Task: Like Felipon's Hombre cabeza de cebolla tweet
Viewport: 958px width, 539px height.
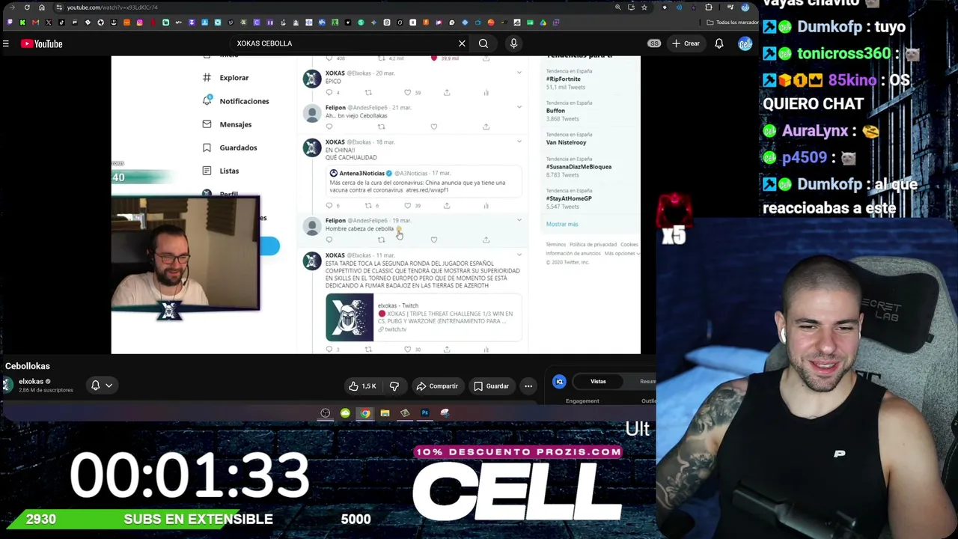Action: click(433, 240)
